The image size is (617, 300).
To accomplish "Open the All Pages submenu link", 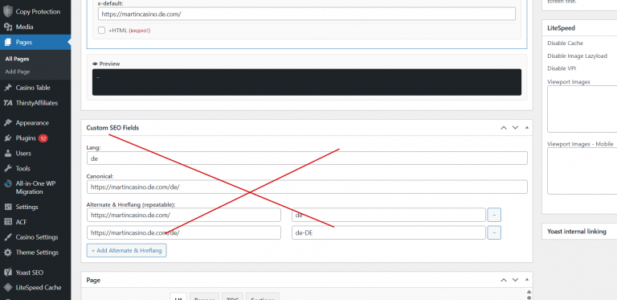I will coord(18,59).
